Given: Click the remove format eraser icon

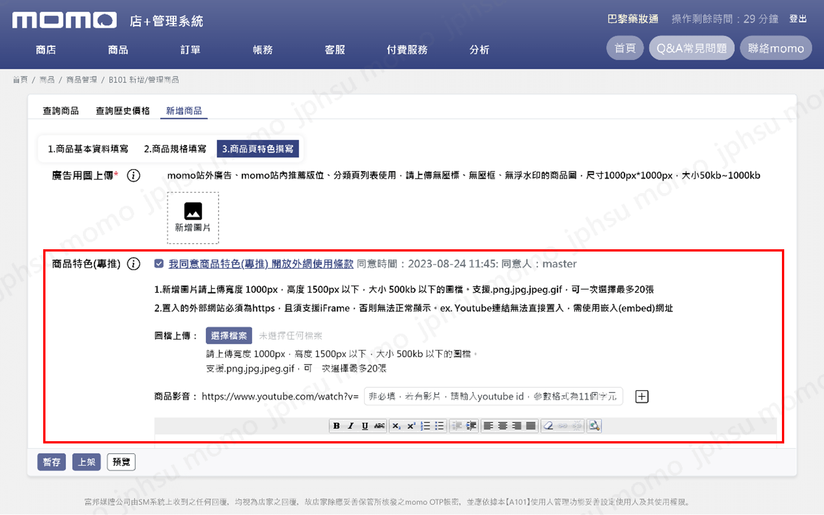Looking at the screenshot, I should [548, 426].
